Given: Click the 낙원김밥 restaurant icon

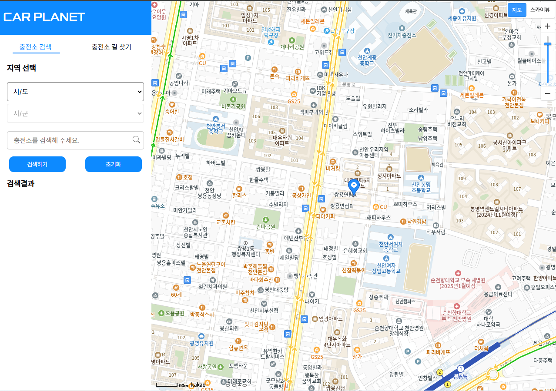Looking at the screenshot, I should coord(403,222).
